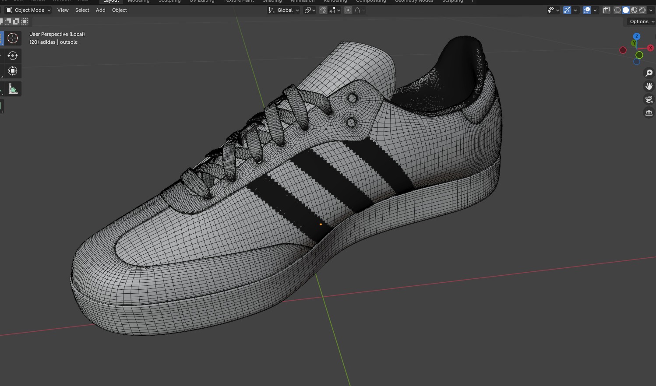The height and width of the screenshot is (386, 656).
Task: Toggle X-ray mode
Action: pos(607,10)
